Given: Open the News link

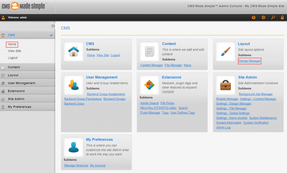Looking at the screenshot, I should tap(187, 65).
